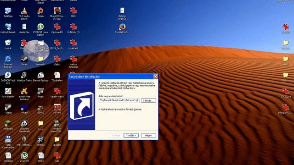
Task: Launch the Need for Speed desktop shortcut
Action: click(x=57, y=123)
